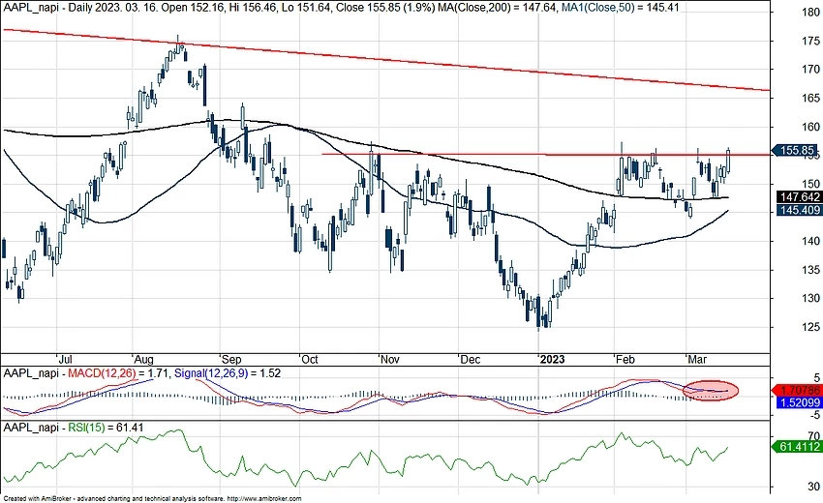Click the 61.4112 RSI value label
This screenshot has height=503, width=823.
tap(797, 447)
